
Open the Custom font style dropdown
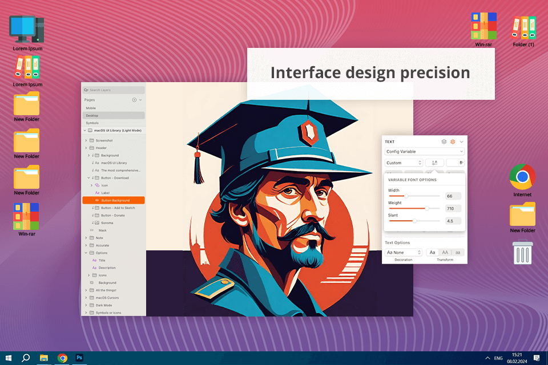[404, 163]
